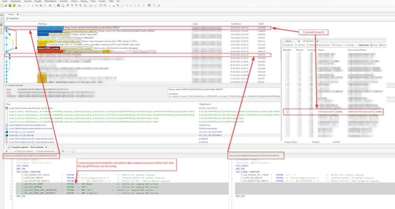Click the Print toolbar icon
Viewport: 395px width, 209px height.
(19, 6)
